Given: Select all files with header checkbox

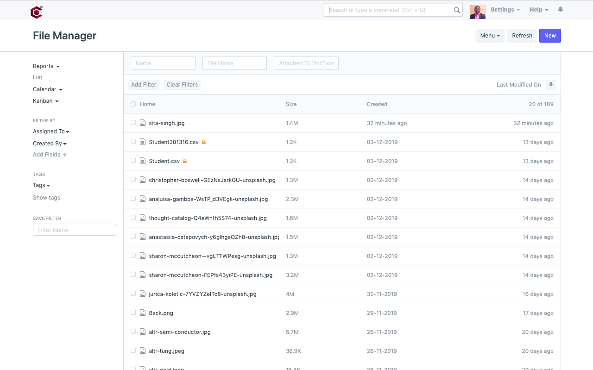Looking at the screenshot, I should pyautogui.click(x=133, y=104).
